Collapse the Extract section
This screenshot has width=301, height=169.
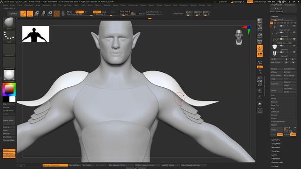(274, 125)
